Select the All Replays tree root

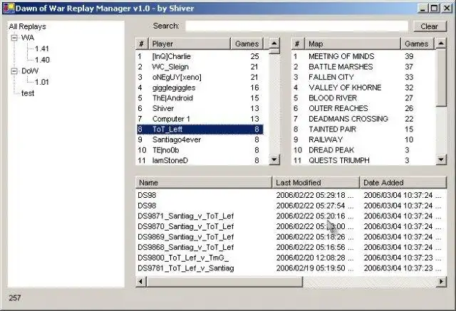pyautogui.click(x=27, y=26)
